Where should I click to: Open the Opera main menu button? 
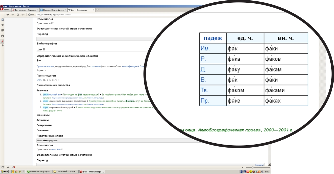[x=5, y=10]
